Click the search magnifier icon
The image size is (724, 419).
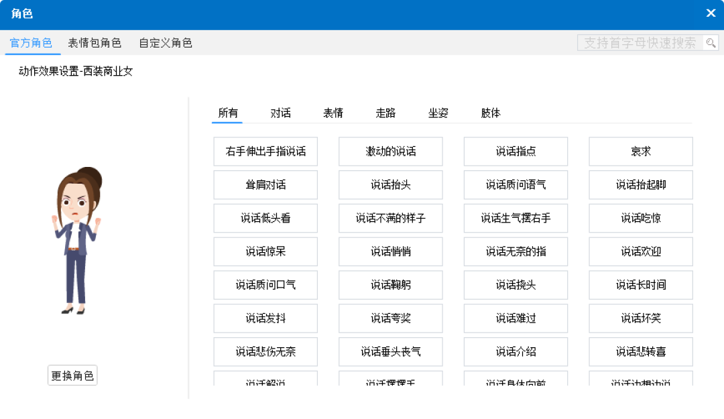711,43
